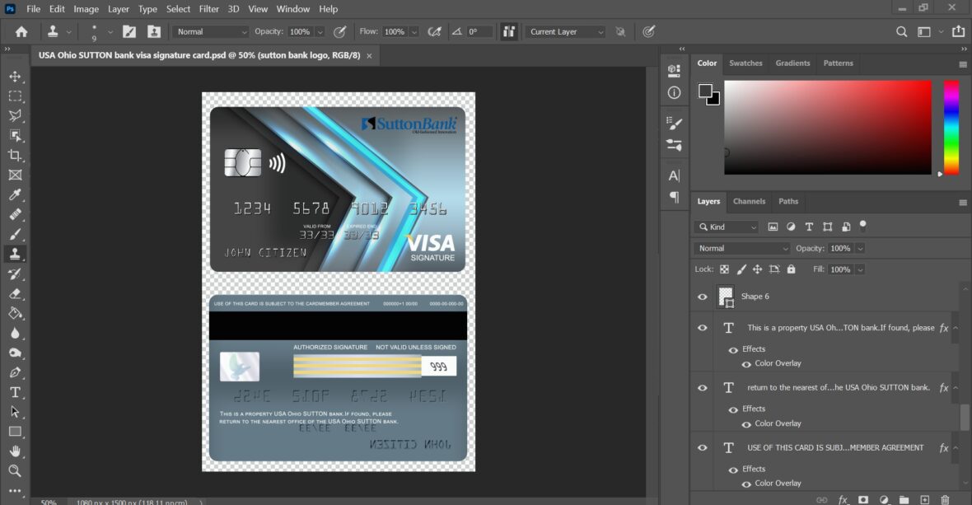Choose the Zoom tool
Image resolution: width=972 pixels, height=505 pixels.
point(15,470)
